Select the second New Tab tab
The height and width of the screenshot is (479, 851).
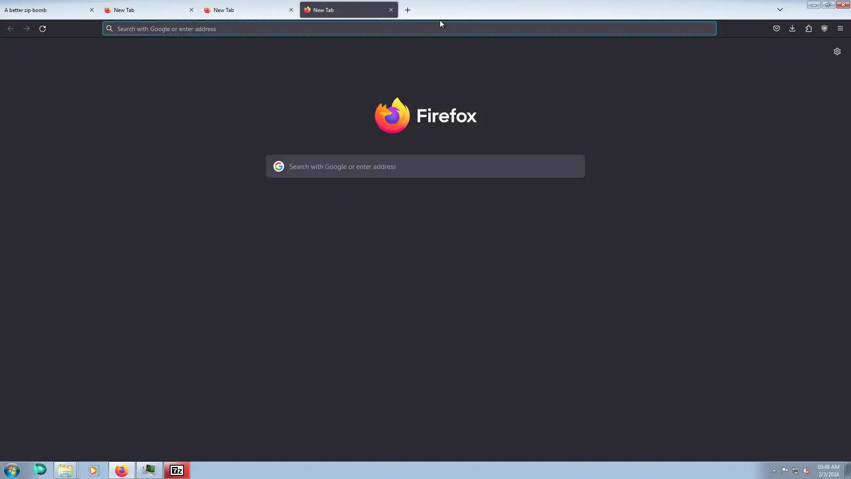click(244, 10)
